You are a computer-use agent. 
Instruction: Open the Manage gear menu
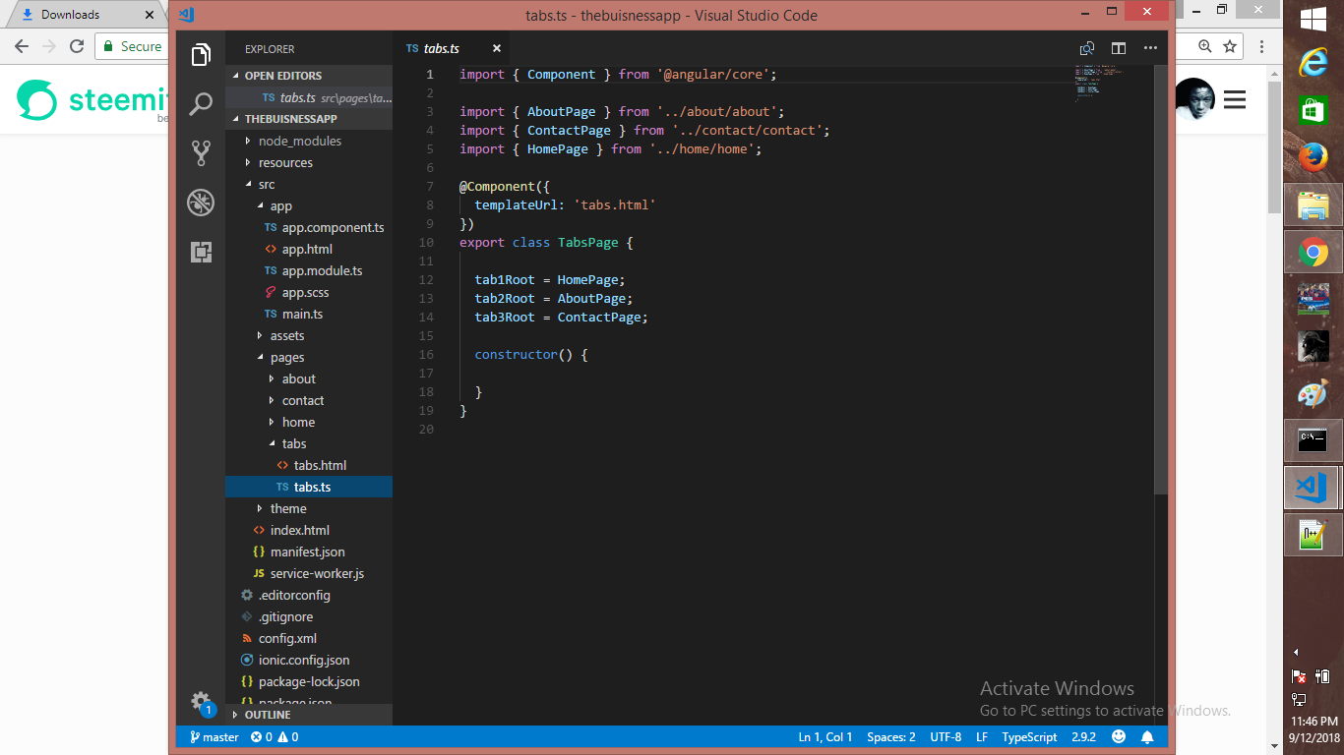pos(201,702)
